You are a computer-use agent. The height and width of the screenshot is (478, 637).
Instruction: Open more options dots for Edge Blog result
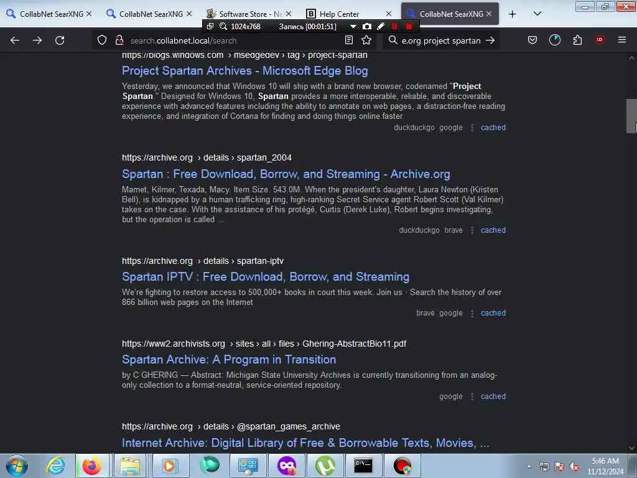pos(472,128)
